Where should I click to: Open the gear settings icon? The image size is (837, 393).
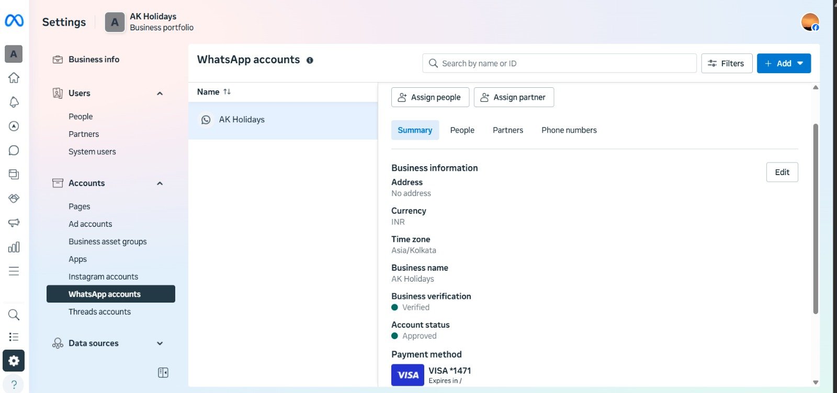coord(14,361)
